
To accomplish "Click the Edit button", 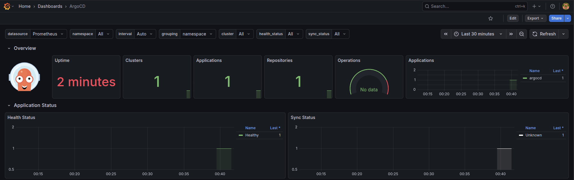I will [513, 18].
